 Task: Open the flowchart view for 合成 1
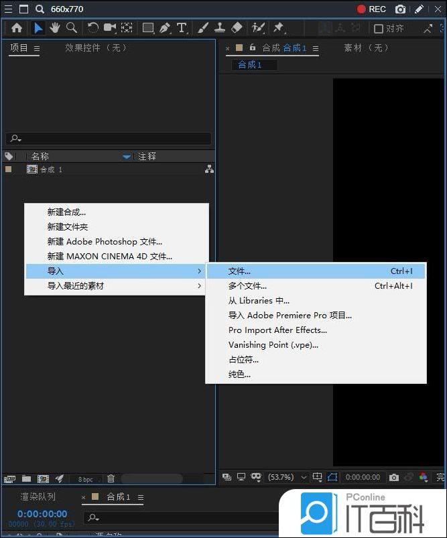(209, 169)
